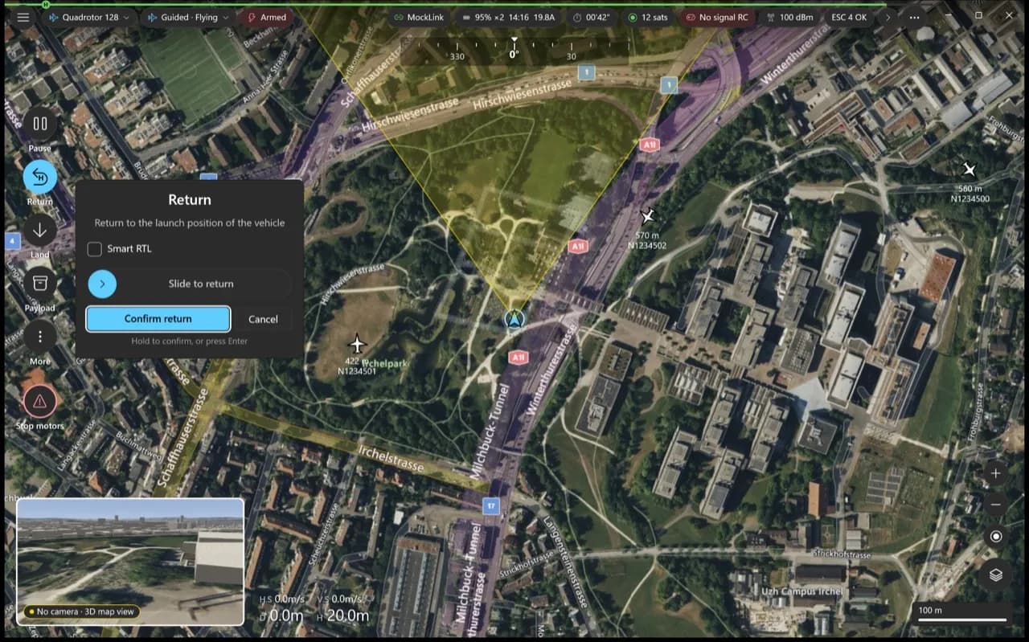The height and width of the screenshot is (642, 1029).
Task: Expand more status indicators with chevron
Action: (x=887, y=17)
